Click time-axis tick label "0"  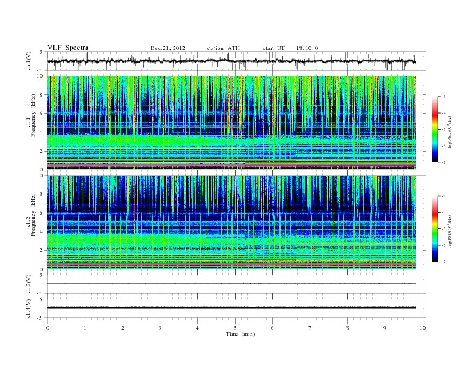tap(47, 328)
